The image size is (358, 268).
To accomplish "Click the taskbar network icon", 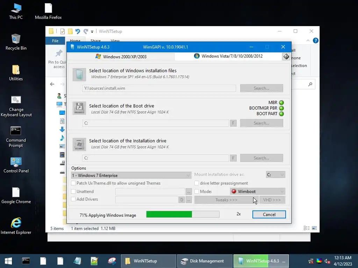I will point(311,261).
